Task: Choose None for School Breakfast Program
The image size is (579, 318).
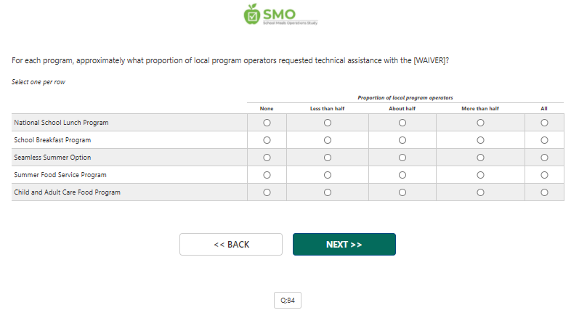Action: click(x=267, y=140)
